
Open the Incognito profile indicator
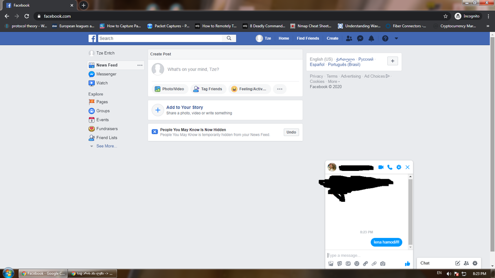click(x=467, y=16)
